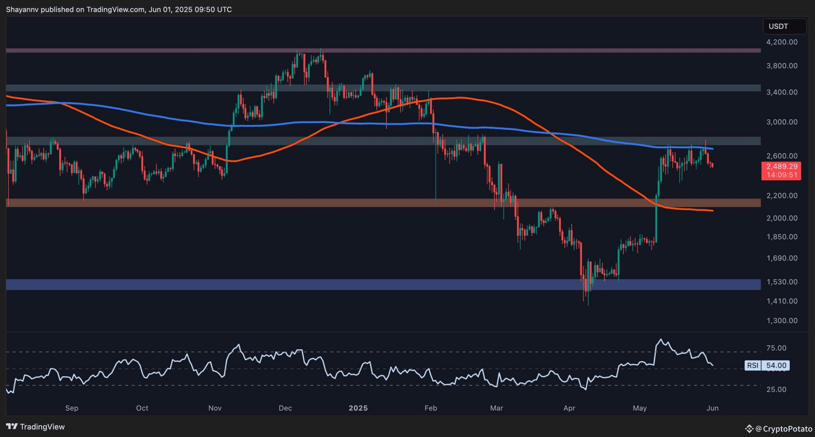The height and width of the screenshot is (437, 815).
Task: Click the RSI indicator label
Action: click(754, 365)
